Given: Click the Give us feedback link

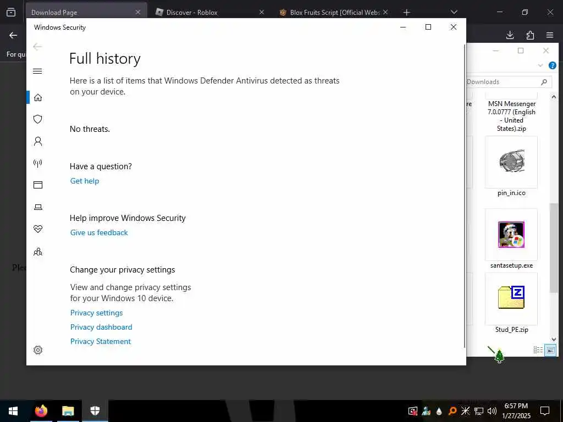Looking at the screenshot, I should click(x=99, y=232).
